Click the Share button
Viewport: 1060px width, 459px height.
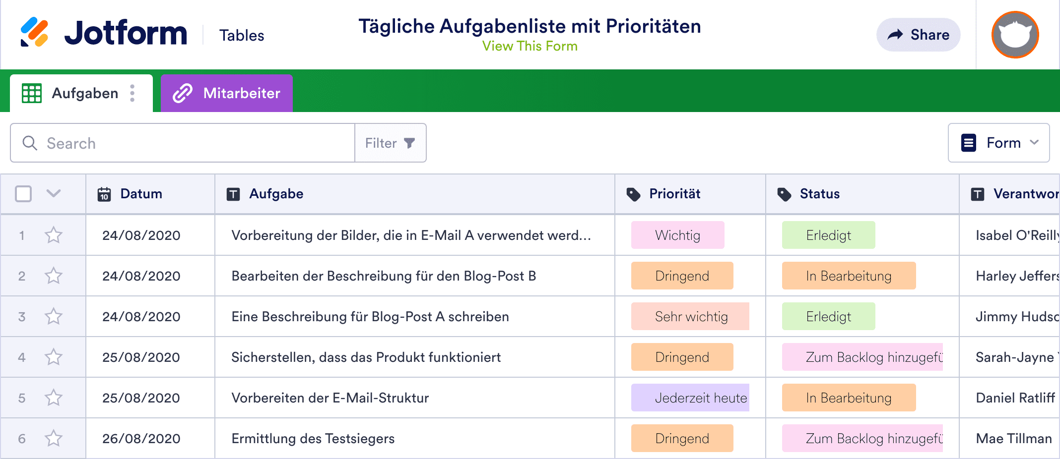coord(918,34)
